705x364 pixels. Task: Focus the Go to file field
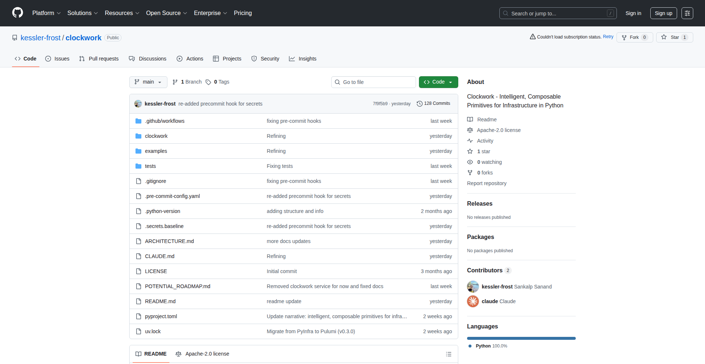pos(373,82)
